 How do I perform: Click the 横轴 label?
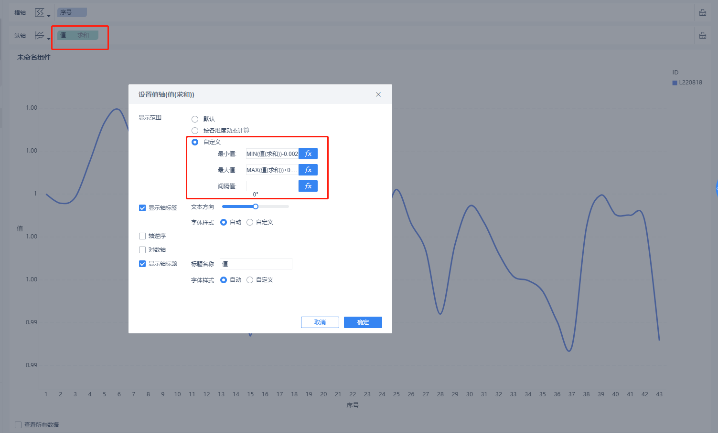tap(20, 12)
